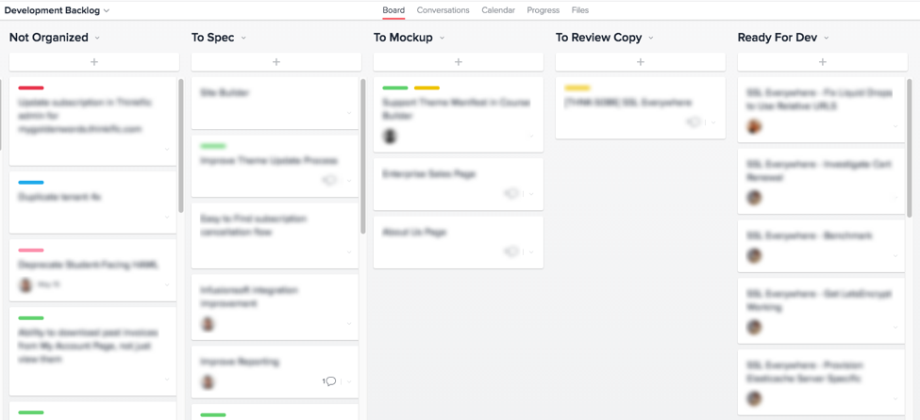Click the To Spec column scrollbar
Screen dimensions: 920x420
coord(362,155)
